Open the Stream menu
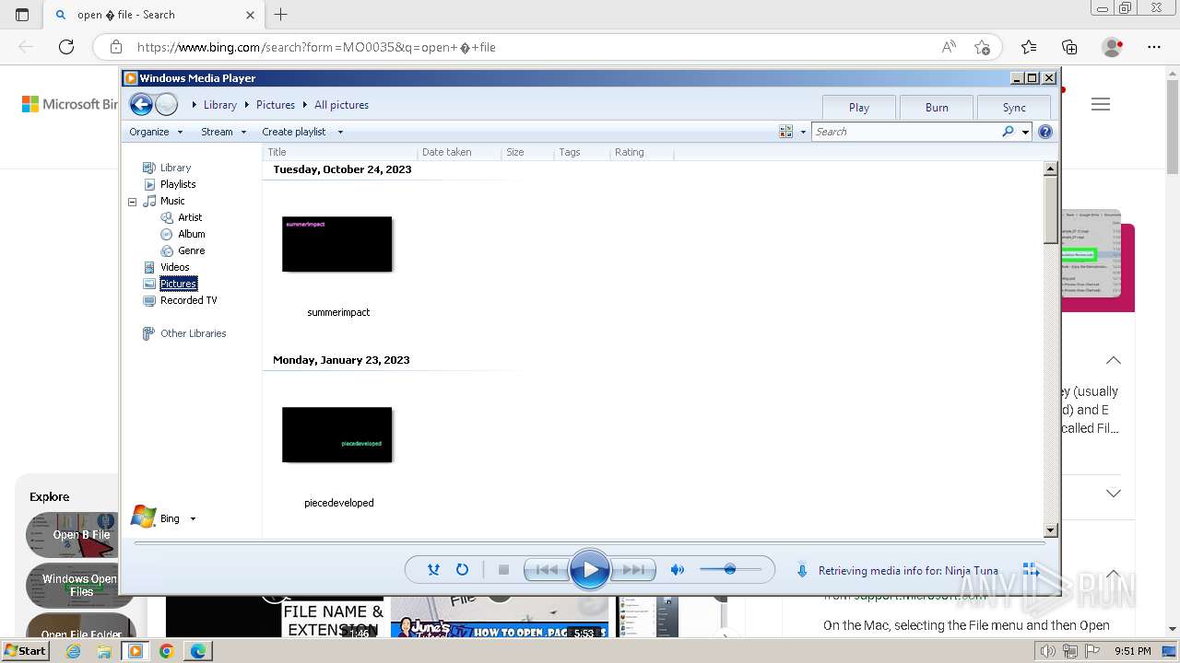Image resolution: width=1180 pixels, height=663 pixels. point(224,132)
